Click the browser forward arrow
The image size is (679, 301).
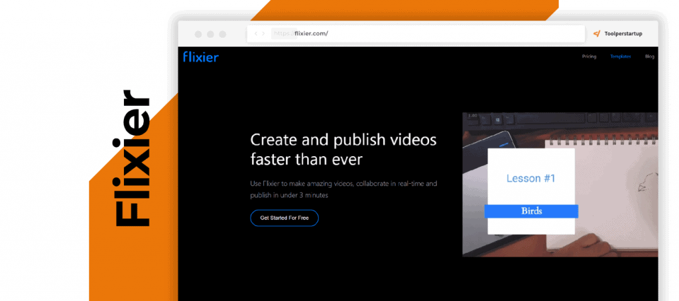pos(263,34)
